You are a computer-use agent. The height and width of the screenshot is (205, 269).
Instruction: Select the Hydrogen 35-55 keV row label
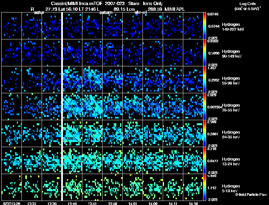coord(231,108)
